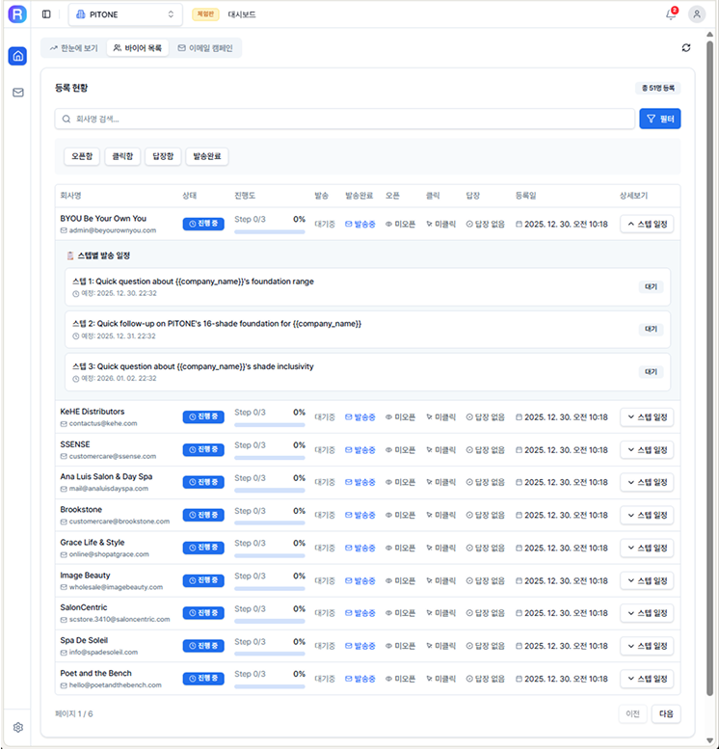Expand 스텝 일정 for KeHE Distributors
The width and height of the screenshot is (719, 750).
click(x=647, y=417)
